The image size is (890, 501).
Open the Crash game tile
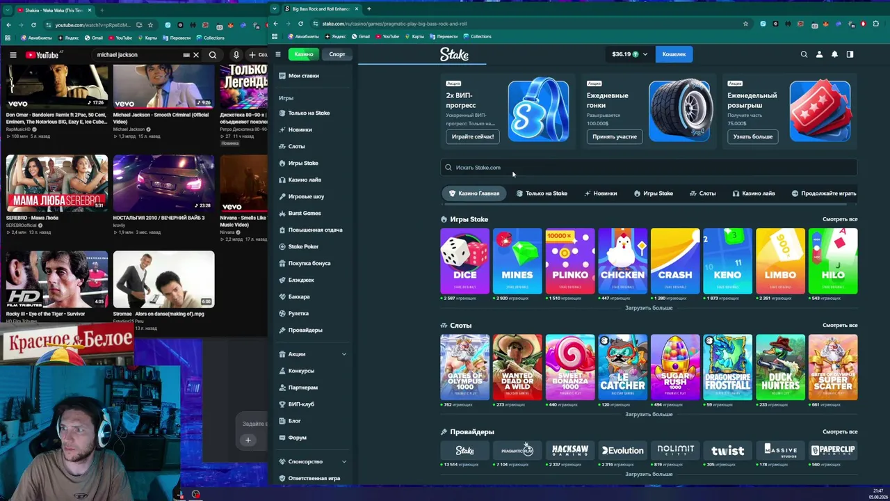(675, 261)
